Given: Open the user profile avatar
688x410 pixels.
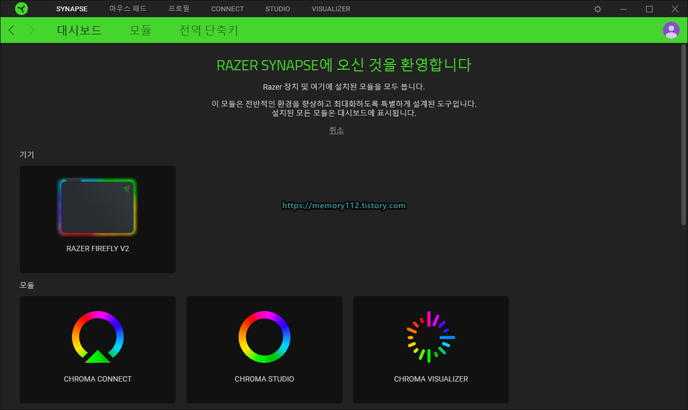Looking at the screenshot, I should [671, 30].
